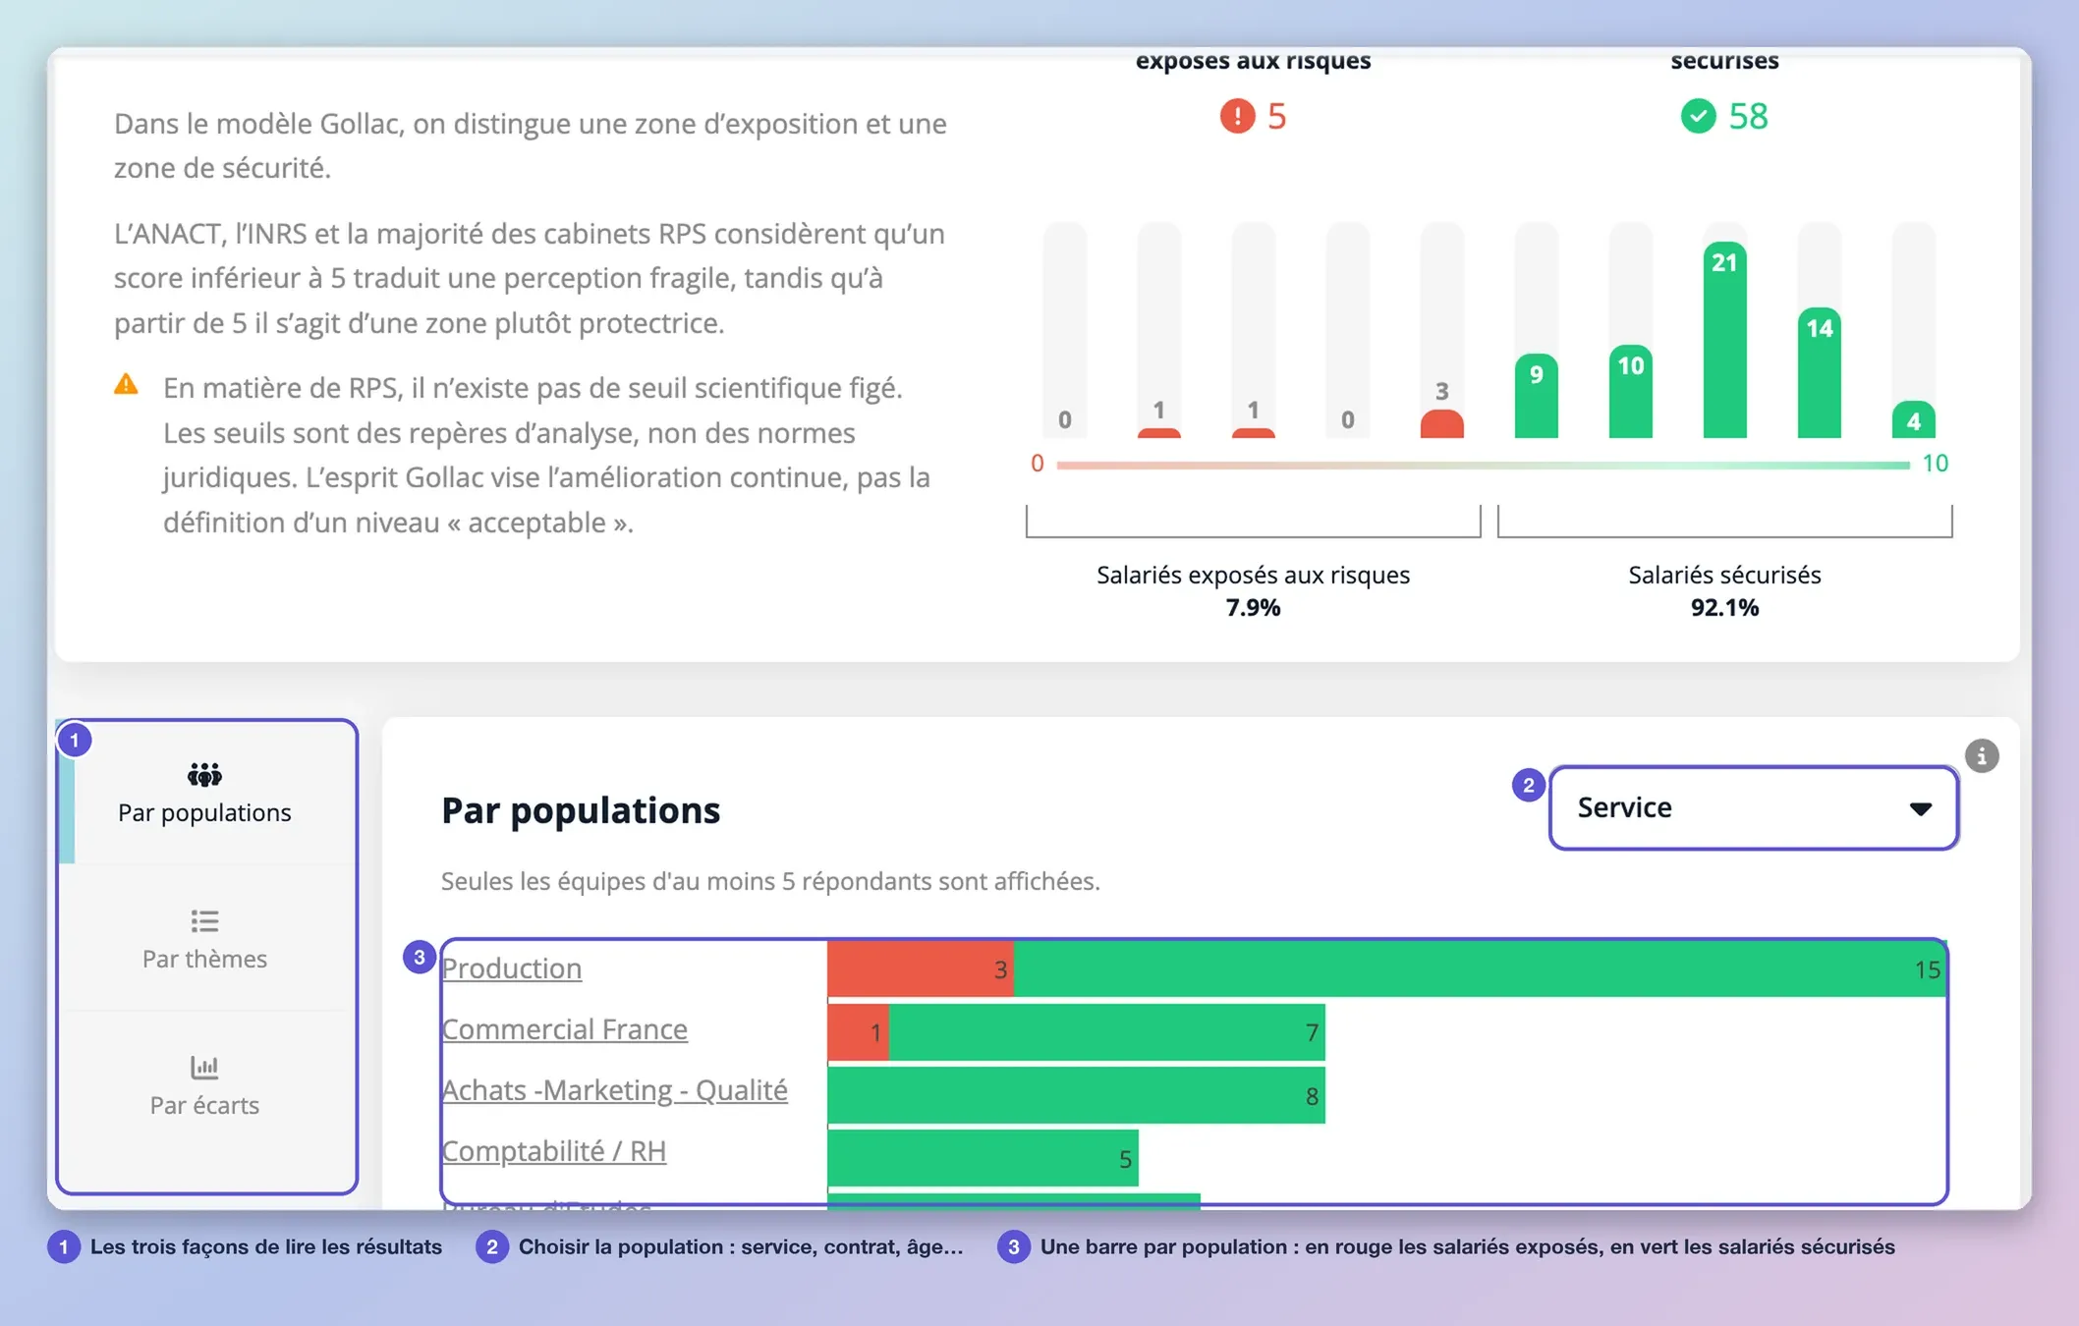
Task: Click the 7.9% exposed employees value
Action: click(x=1253, y=608)
